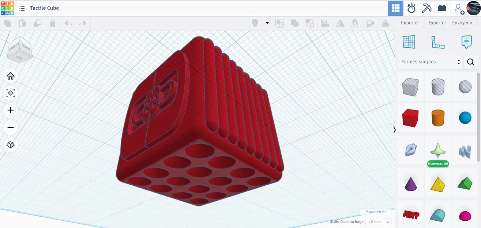Click the Home view button
481x228 pixels.
pyautogui.click(x=11, y=76)
